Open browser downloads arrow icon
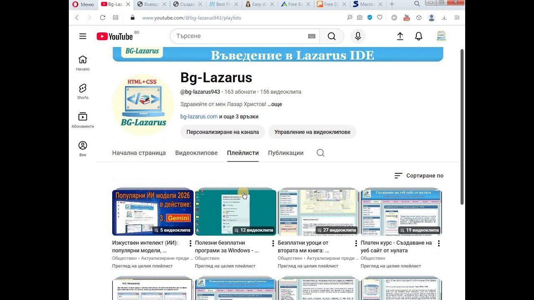The image size is (534, 300). [x=444, y=17]
